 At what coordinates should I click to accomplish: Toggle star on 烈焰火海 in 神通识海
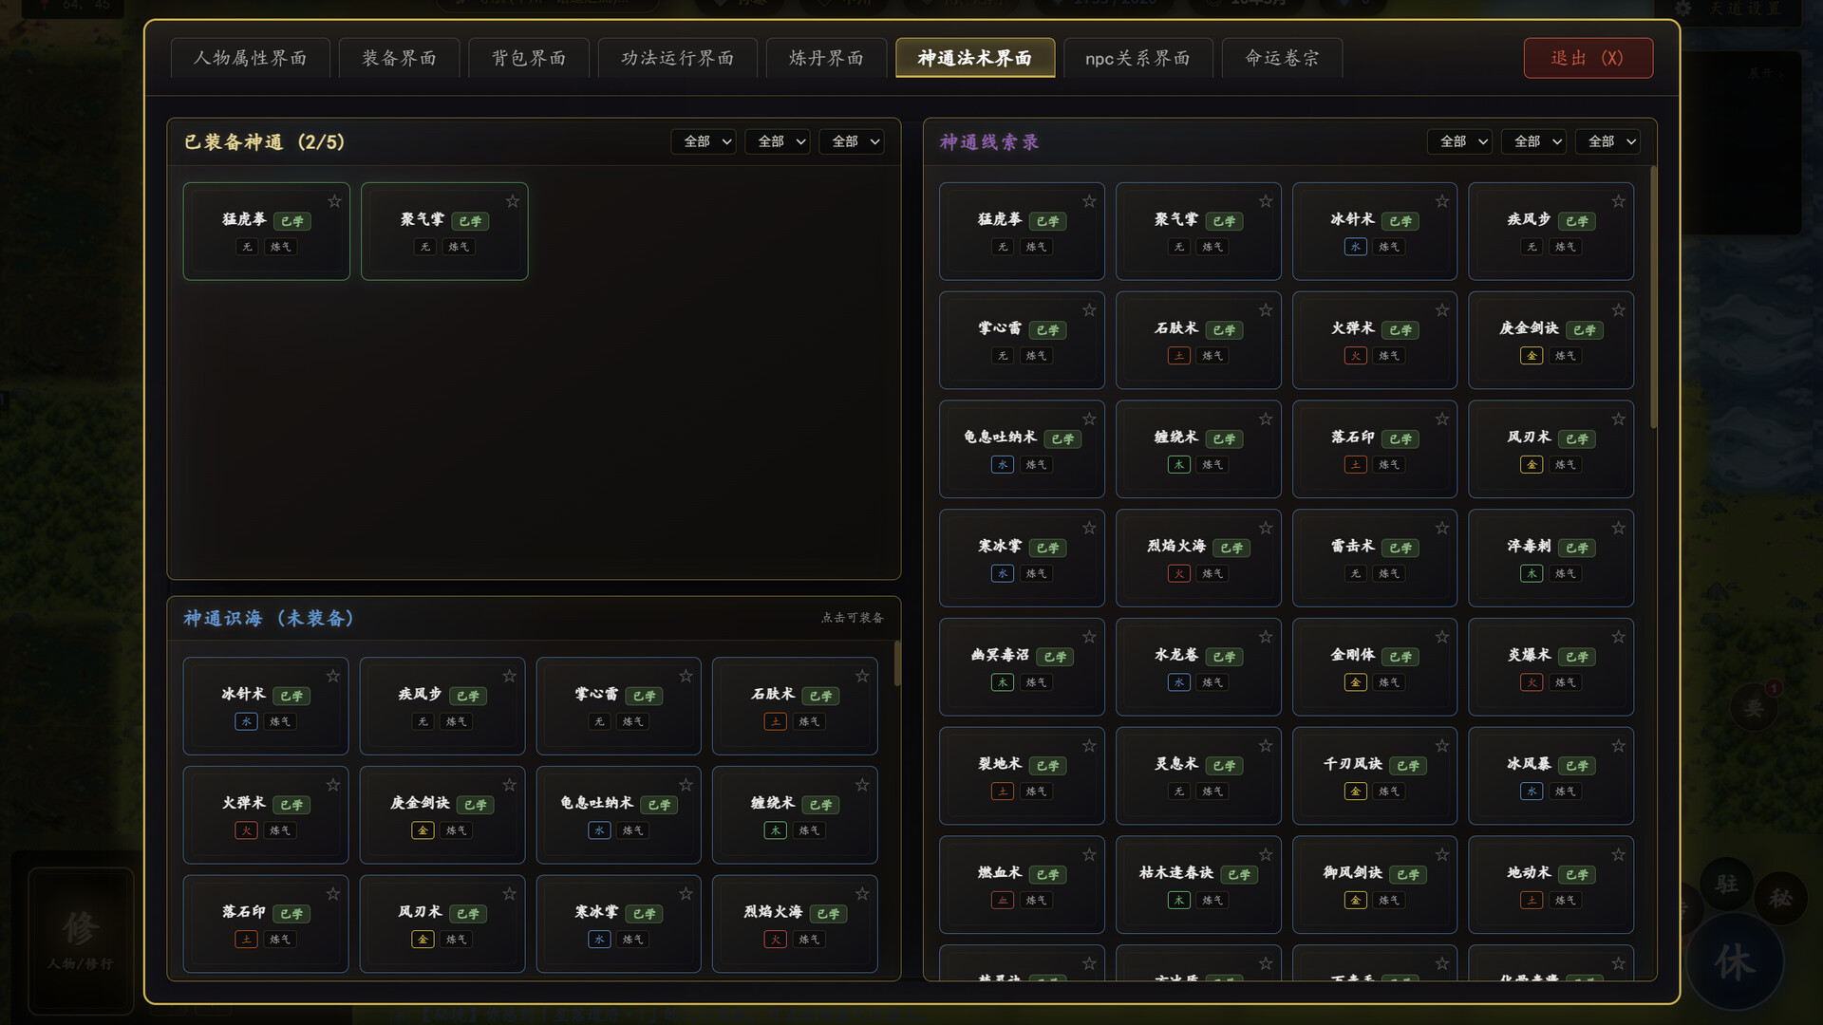pos(862,894)
